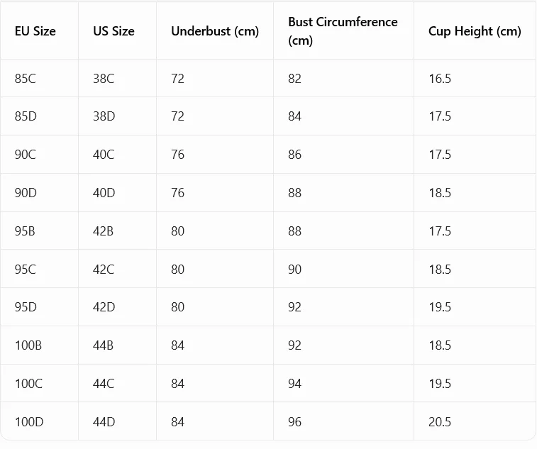
Task: Select the Underbust (cm) header cell
Action: point(215,31)
